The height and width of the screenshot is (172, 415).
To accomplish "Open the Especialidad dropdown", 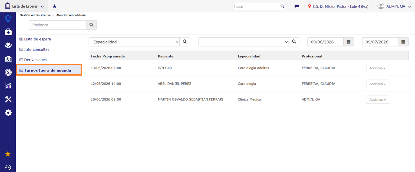I will (x=134, y=42).
